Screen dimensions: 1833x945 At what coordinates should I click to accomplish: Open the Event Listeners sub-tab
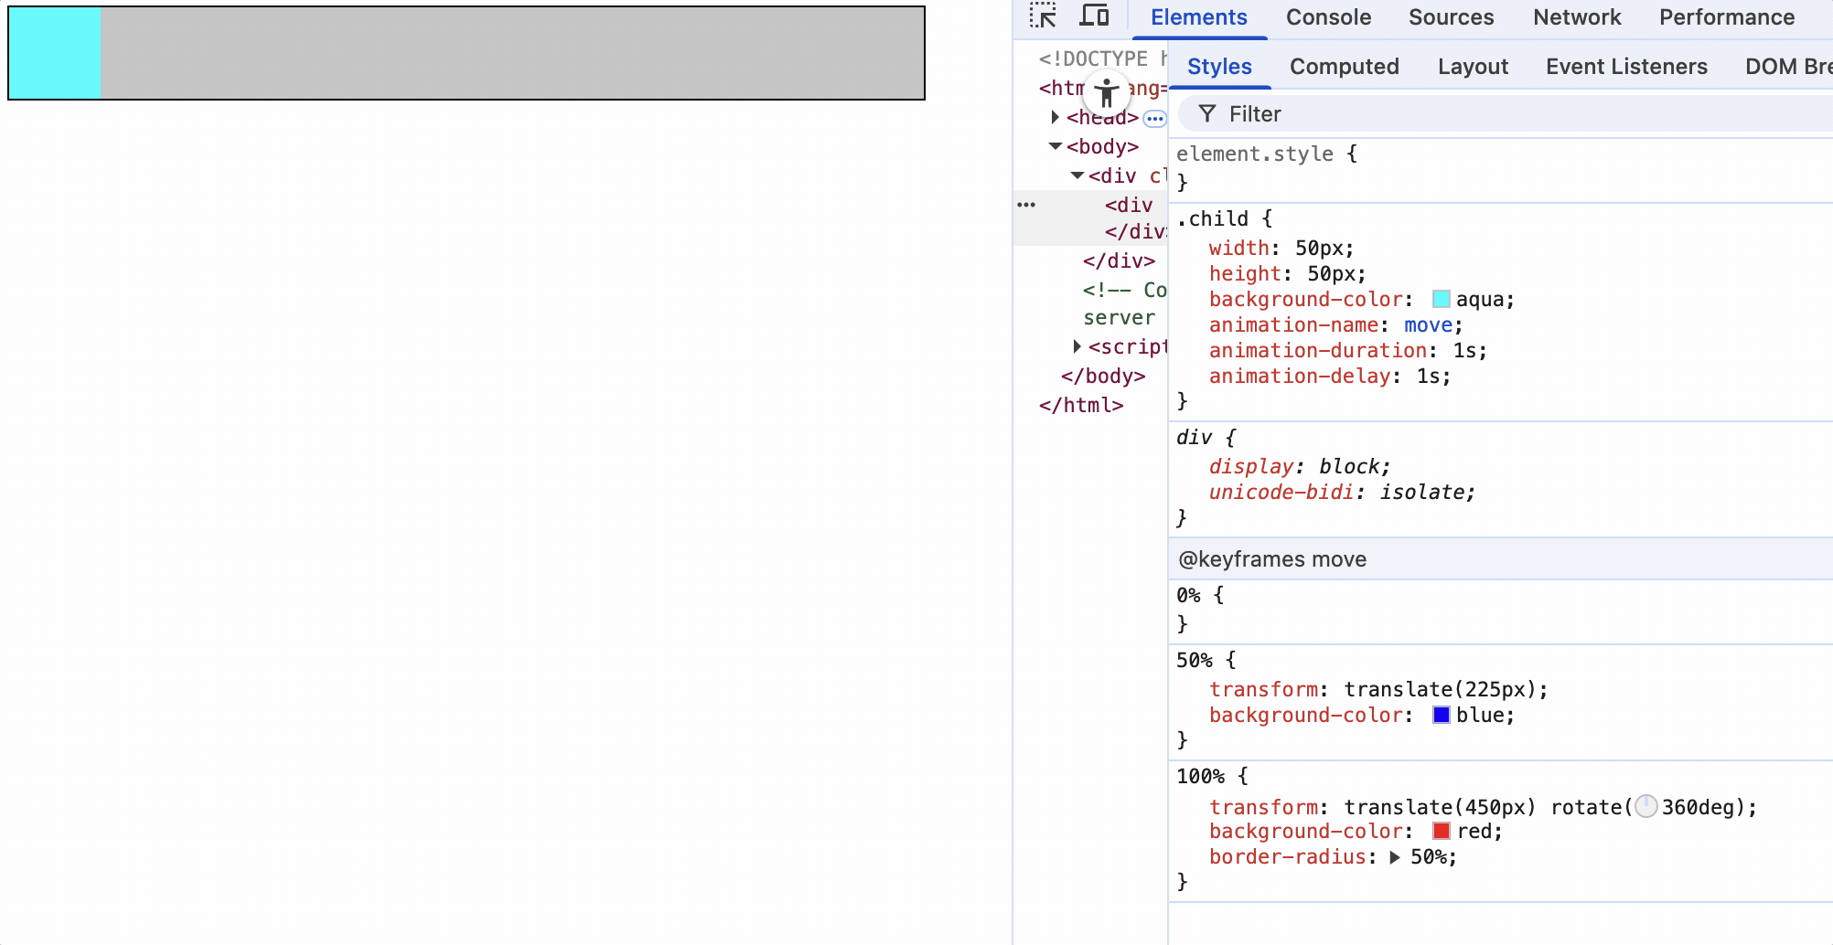[1626, 67]
